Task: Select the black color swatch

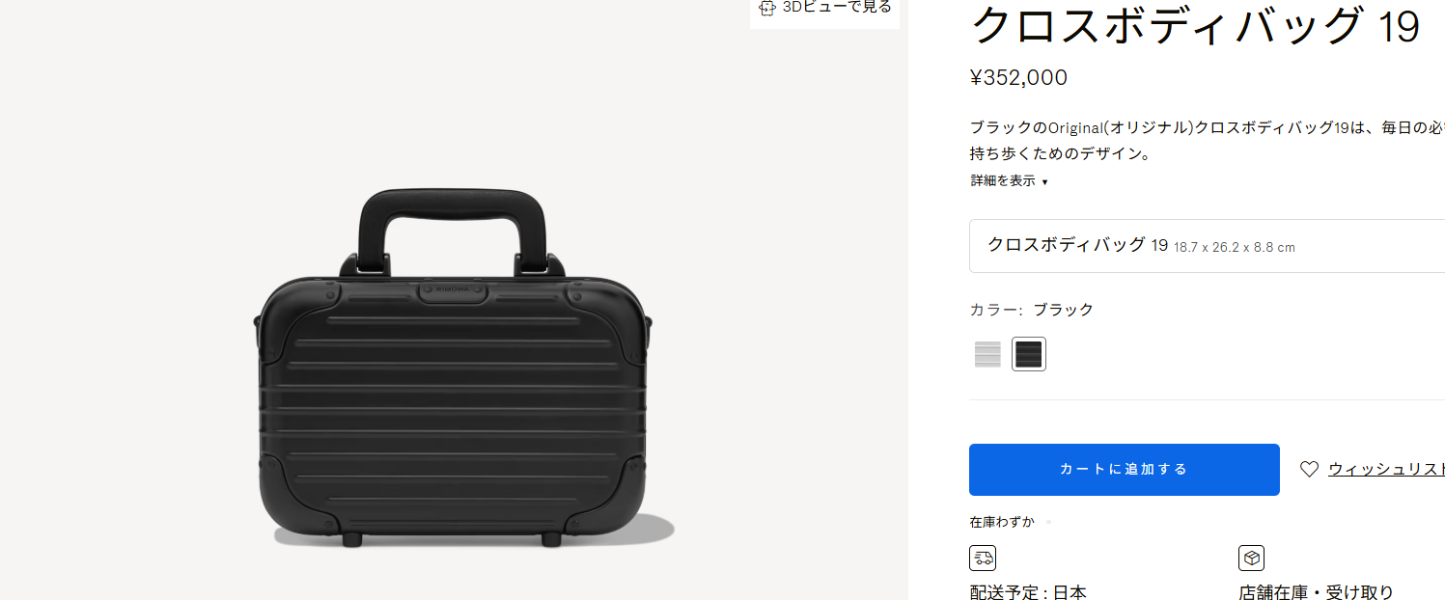Action: click(x=1029, y=354)
